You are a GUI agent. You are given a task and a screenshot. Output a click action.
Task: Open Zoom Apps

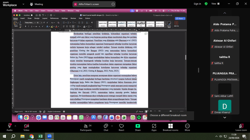click(x=154, y=128)
